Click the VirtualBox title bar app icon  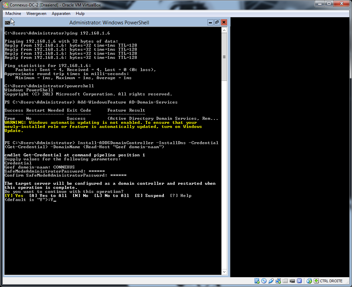coord(5,5)
